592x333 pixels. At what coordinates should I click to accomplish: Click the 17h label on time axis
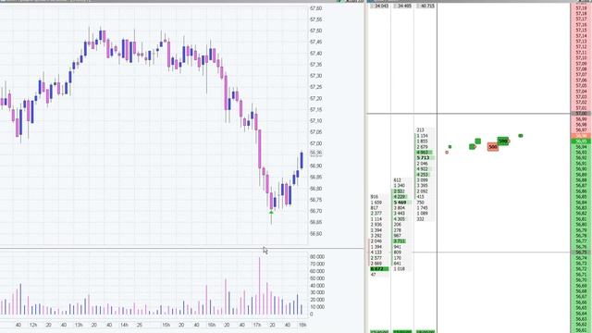point(257,325)
